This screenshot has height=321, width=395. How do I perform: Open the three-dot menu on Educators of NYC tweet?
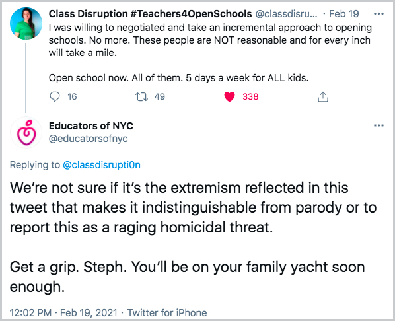pyautogui.click(x=378, y=125)
